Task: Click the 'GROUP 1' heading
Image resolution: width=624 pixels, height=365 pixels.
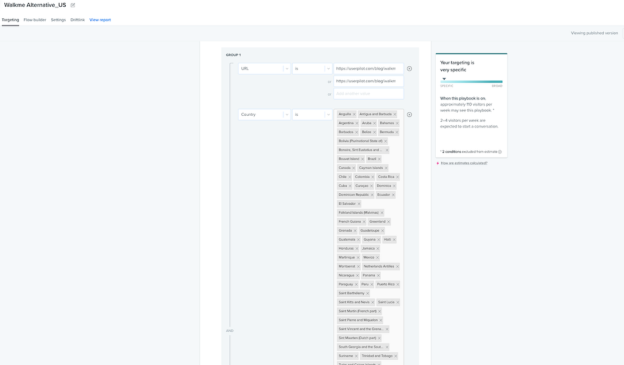Action: (233, 55)
